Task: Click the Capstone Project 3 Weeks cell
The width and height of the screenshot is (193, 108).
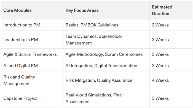Action: (171, 98)
